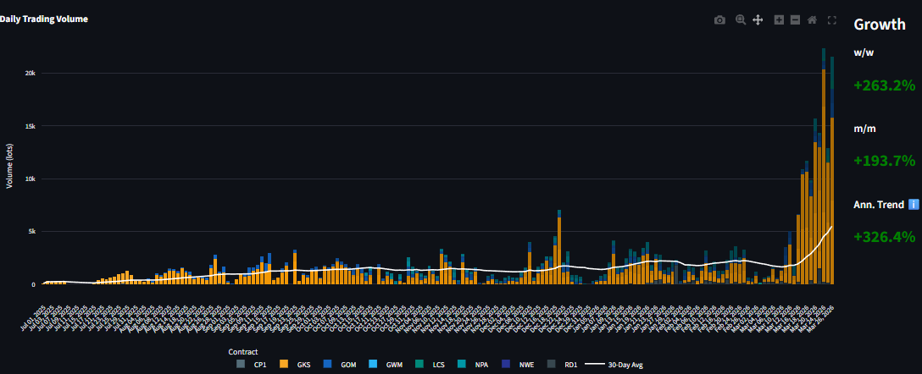Click the 10k y-axis tick label

(x=30, y=179)
